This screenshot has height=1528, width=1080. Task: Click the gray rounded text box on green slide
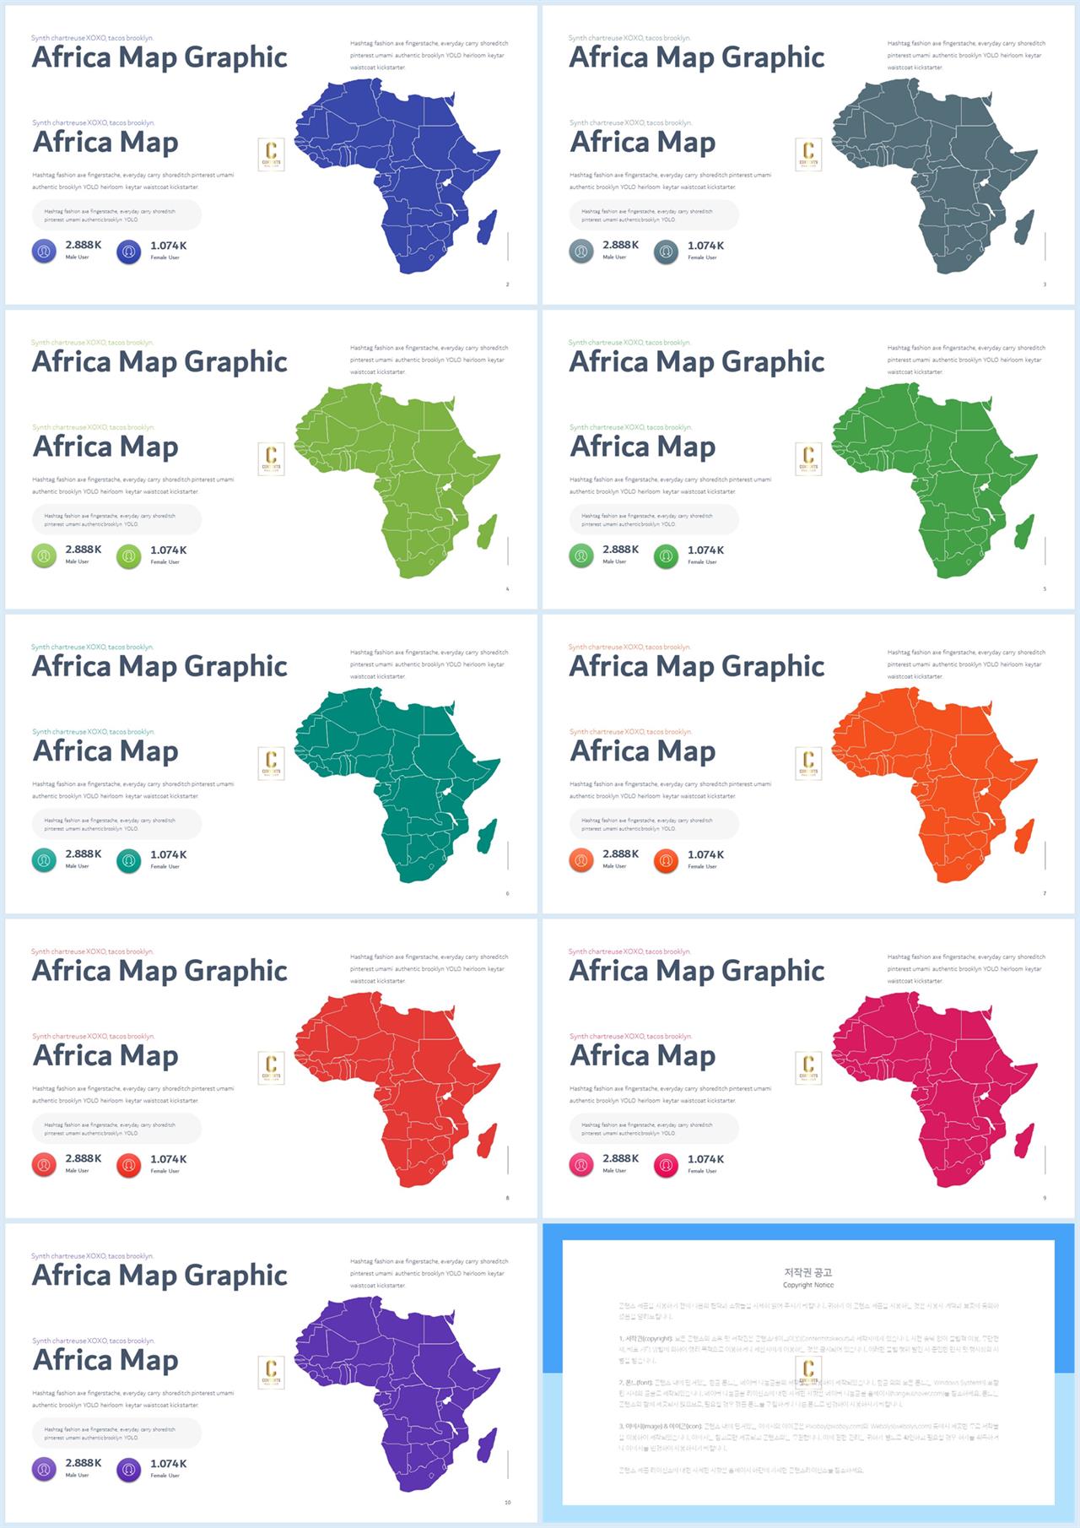(x=654, y=519)
